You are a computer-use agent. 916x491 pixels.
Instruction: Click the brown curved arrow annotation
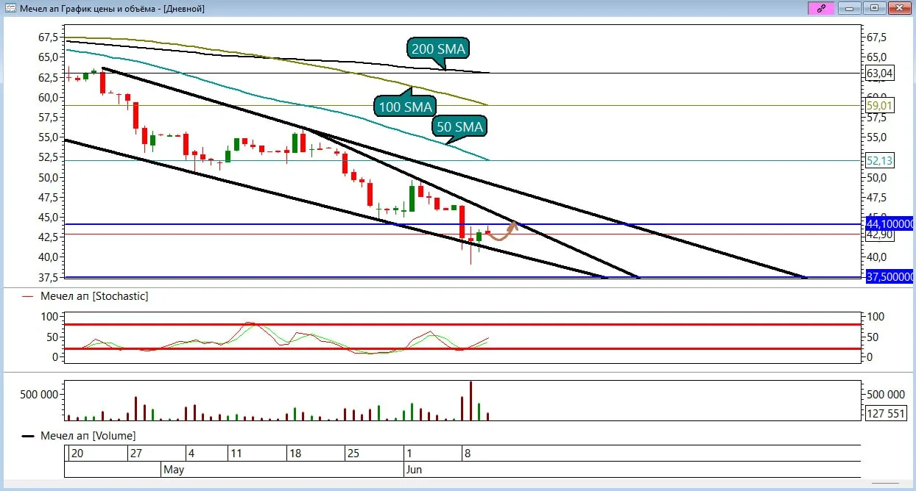[x=504, y=231]
